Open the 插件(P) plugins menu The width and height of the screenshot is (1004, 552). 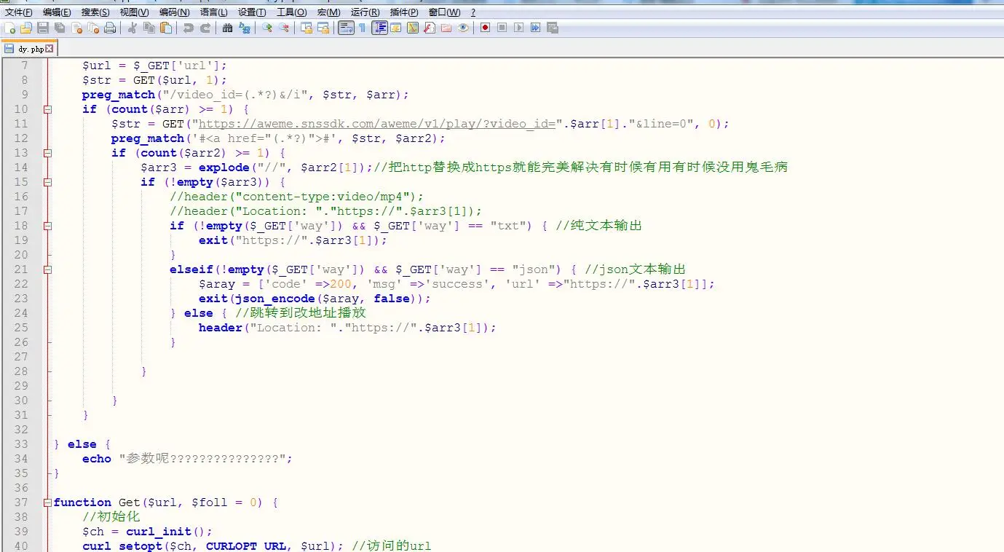404,12
